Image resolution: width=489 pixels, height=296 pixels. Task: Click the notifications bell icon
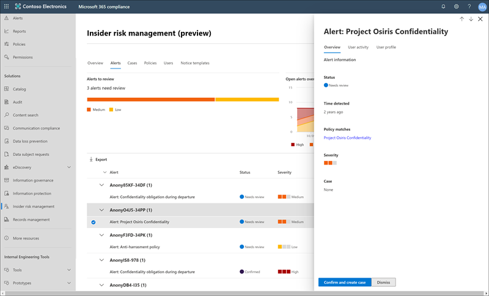pyautogui.click(x=443, y=7)
